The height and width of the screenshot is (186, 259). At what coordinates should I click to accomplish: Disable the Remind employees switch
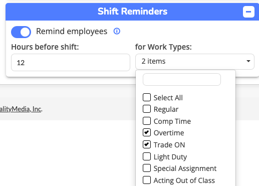coord(21,32)
